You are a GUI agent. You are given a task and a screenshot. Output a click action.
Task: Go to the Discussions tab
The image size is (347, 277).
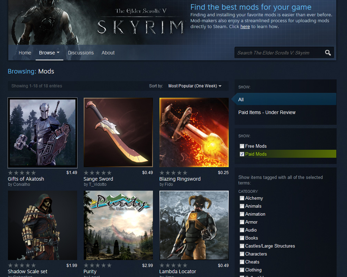coord(81,53)
